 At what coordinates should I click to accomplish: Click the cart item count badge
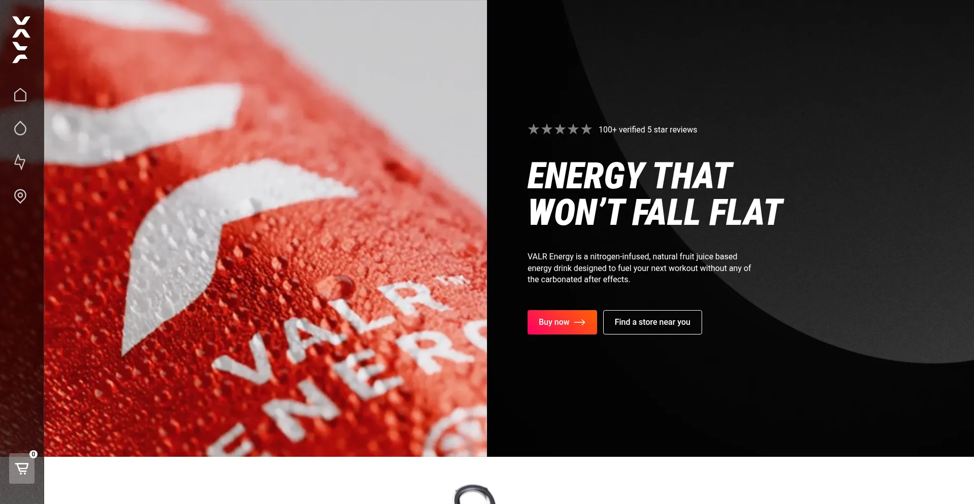(33, 454)
